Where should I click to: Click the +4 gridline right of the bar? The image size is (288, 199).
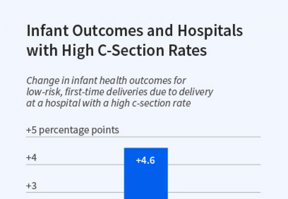pos(214,164)
